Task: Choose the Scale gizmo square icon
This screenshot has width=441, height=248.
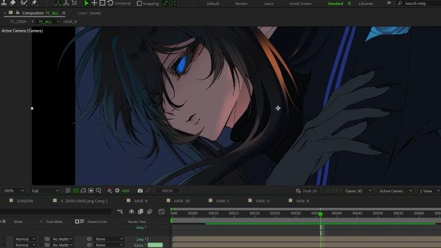Action: coord(103,3)
